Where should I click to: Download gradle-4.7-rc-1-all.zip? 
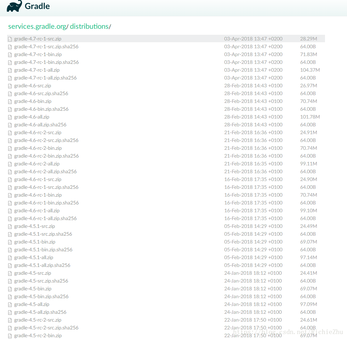coord(37,70)
